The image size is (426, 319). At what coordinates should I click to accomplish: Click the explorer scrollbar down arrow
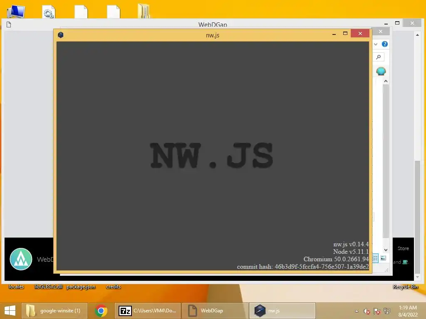[386, 250]
